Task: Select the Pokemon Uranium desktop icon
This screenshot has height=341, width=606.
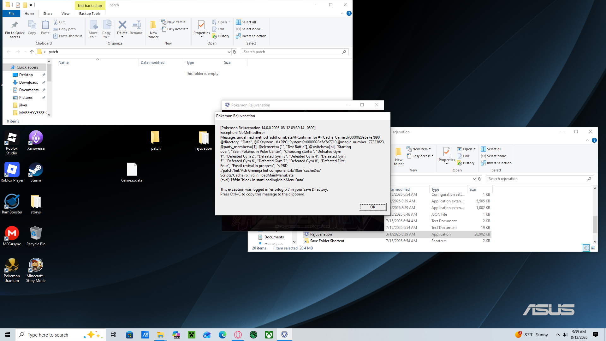Action: click(12, 270)
